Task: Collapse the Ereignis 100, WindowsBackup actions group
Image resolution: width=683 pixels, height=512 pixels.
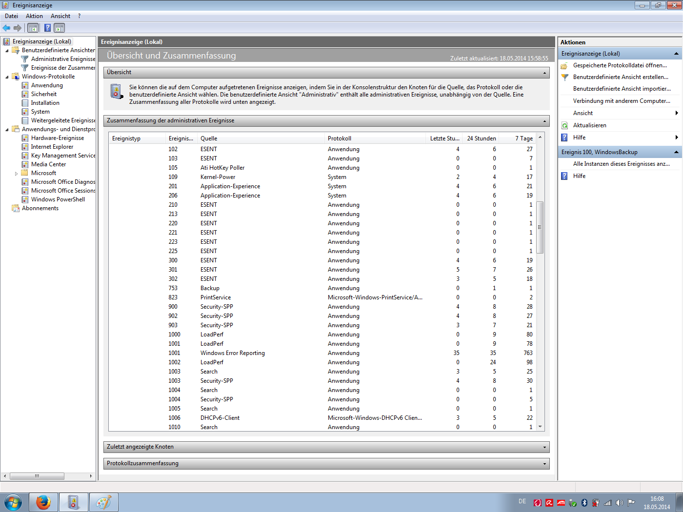Action: 676,152
